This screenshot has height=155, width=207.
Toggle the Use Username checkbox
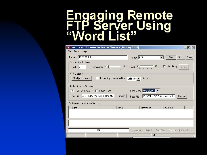click(72, 91)
